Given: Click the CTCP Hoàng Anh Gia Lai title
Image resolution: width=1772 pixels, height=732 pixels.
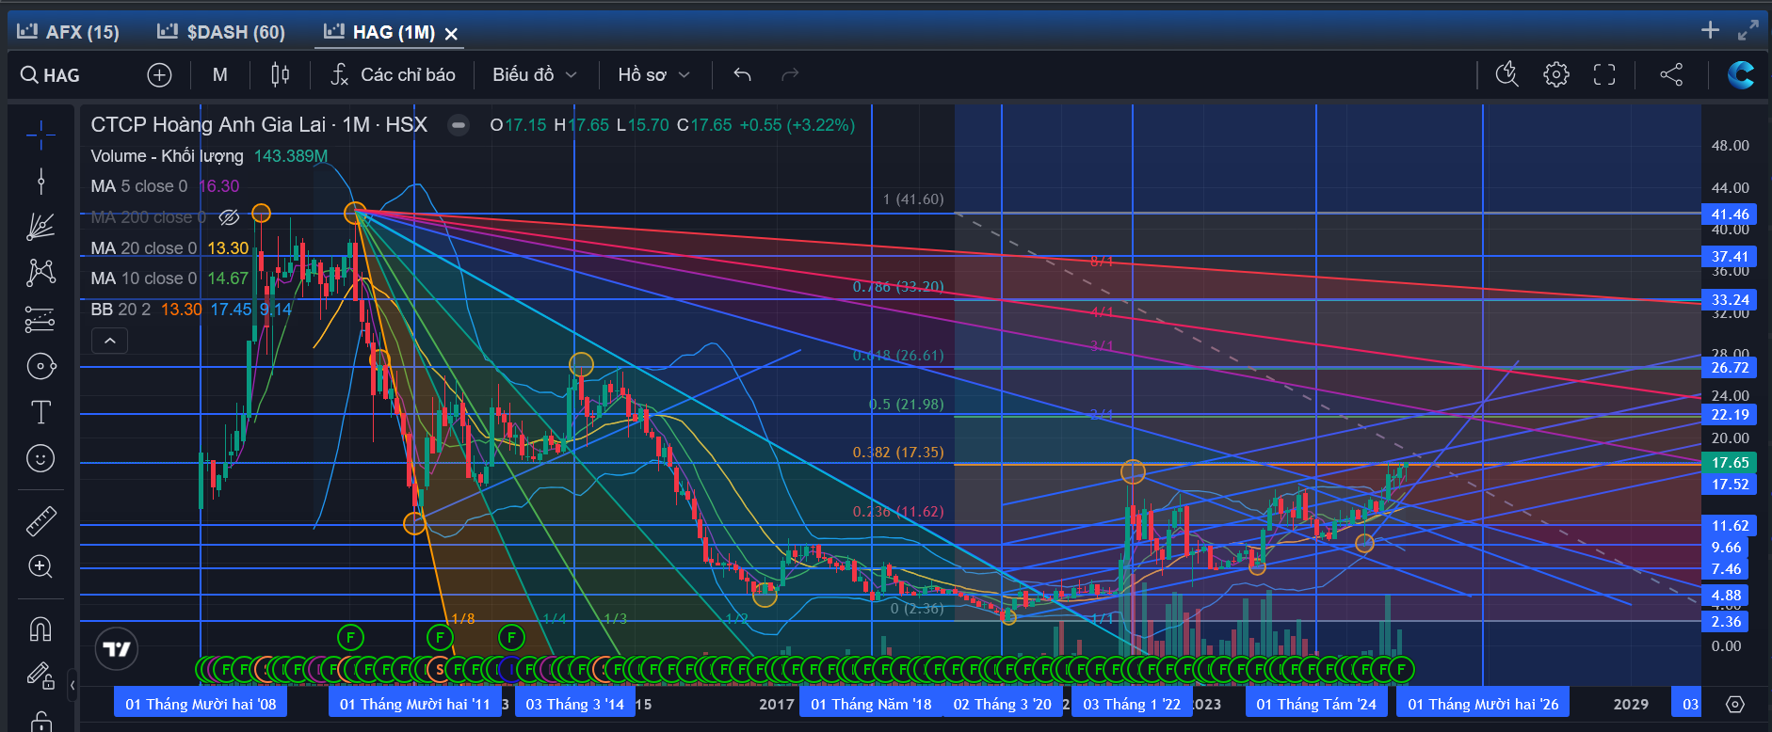Looking at the screenshot, I should 259,125.
